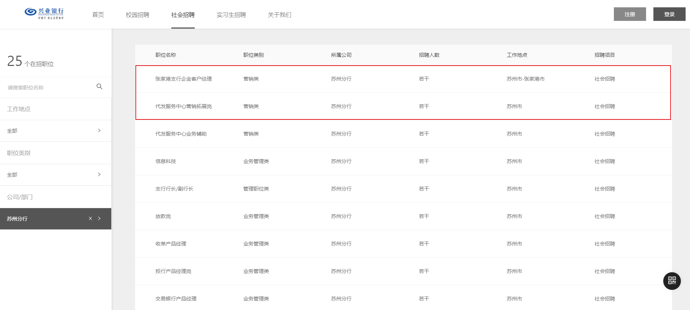Viewport: 690px width, 310px height.
Task: Open the 关于我们 tab
Action: [x=280, y=15]
